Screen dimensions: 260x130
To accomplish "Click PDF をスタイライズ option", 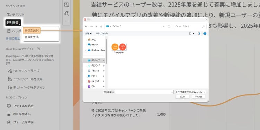I will click(x=24, y=71).
